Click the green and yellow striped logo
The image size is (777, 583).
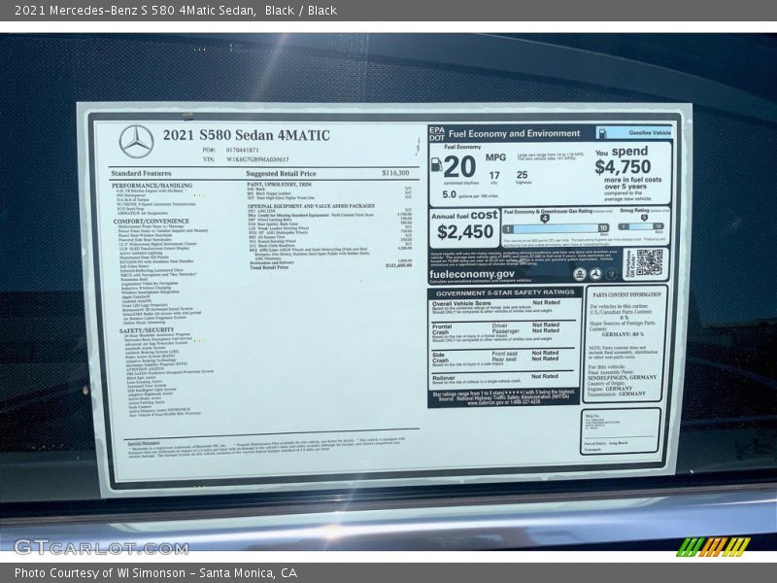(x=713, y=547)
